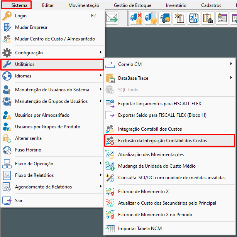Click the checklist clipboard with gear icon
This screenshot has height=237, width=237.
tap(179, 18)
